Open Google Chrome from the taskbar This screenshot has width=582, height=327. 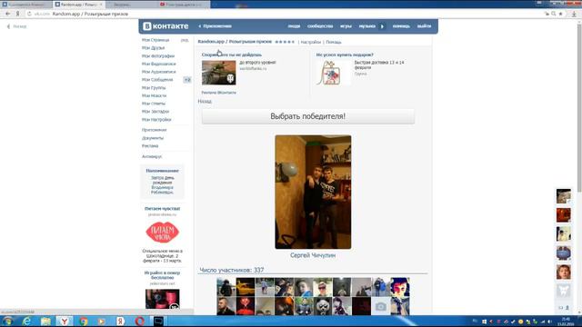click(x=84, y=321)
